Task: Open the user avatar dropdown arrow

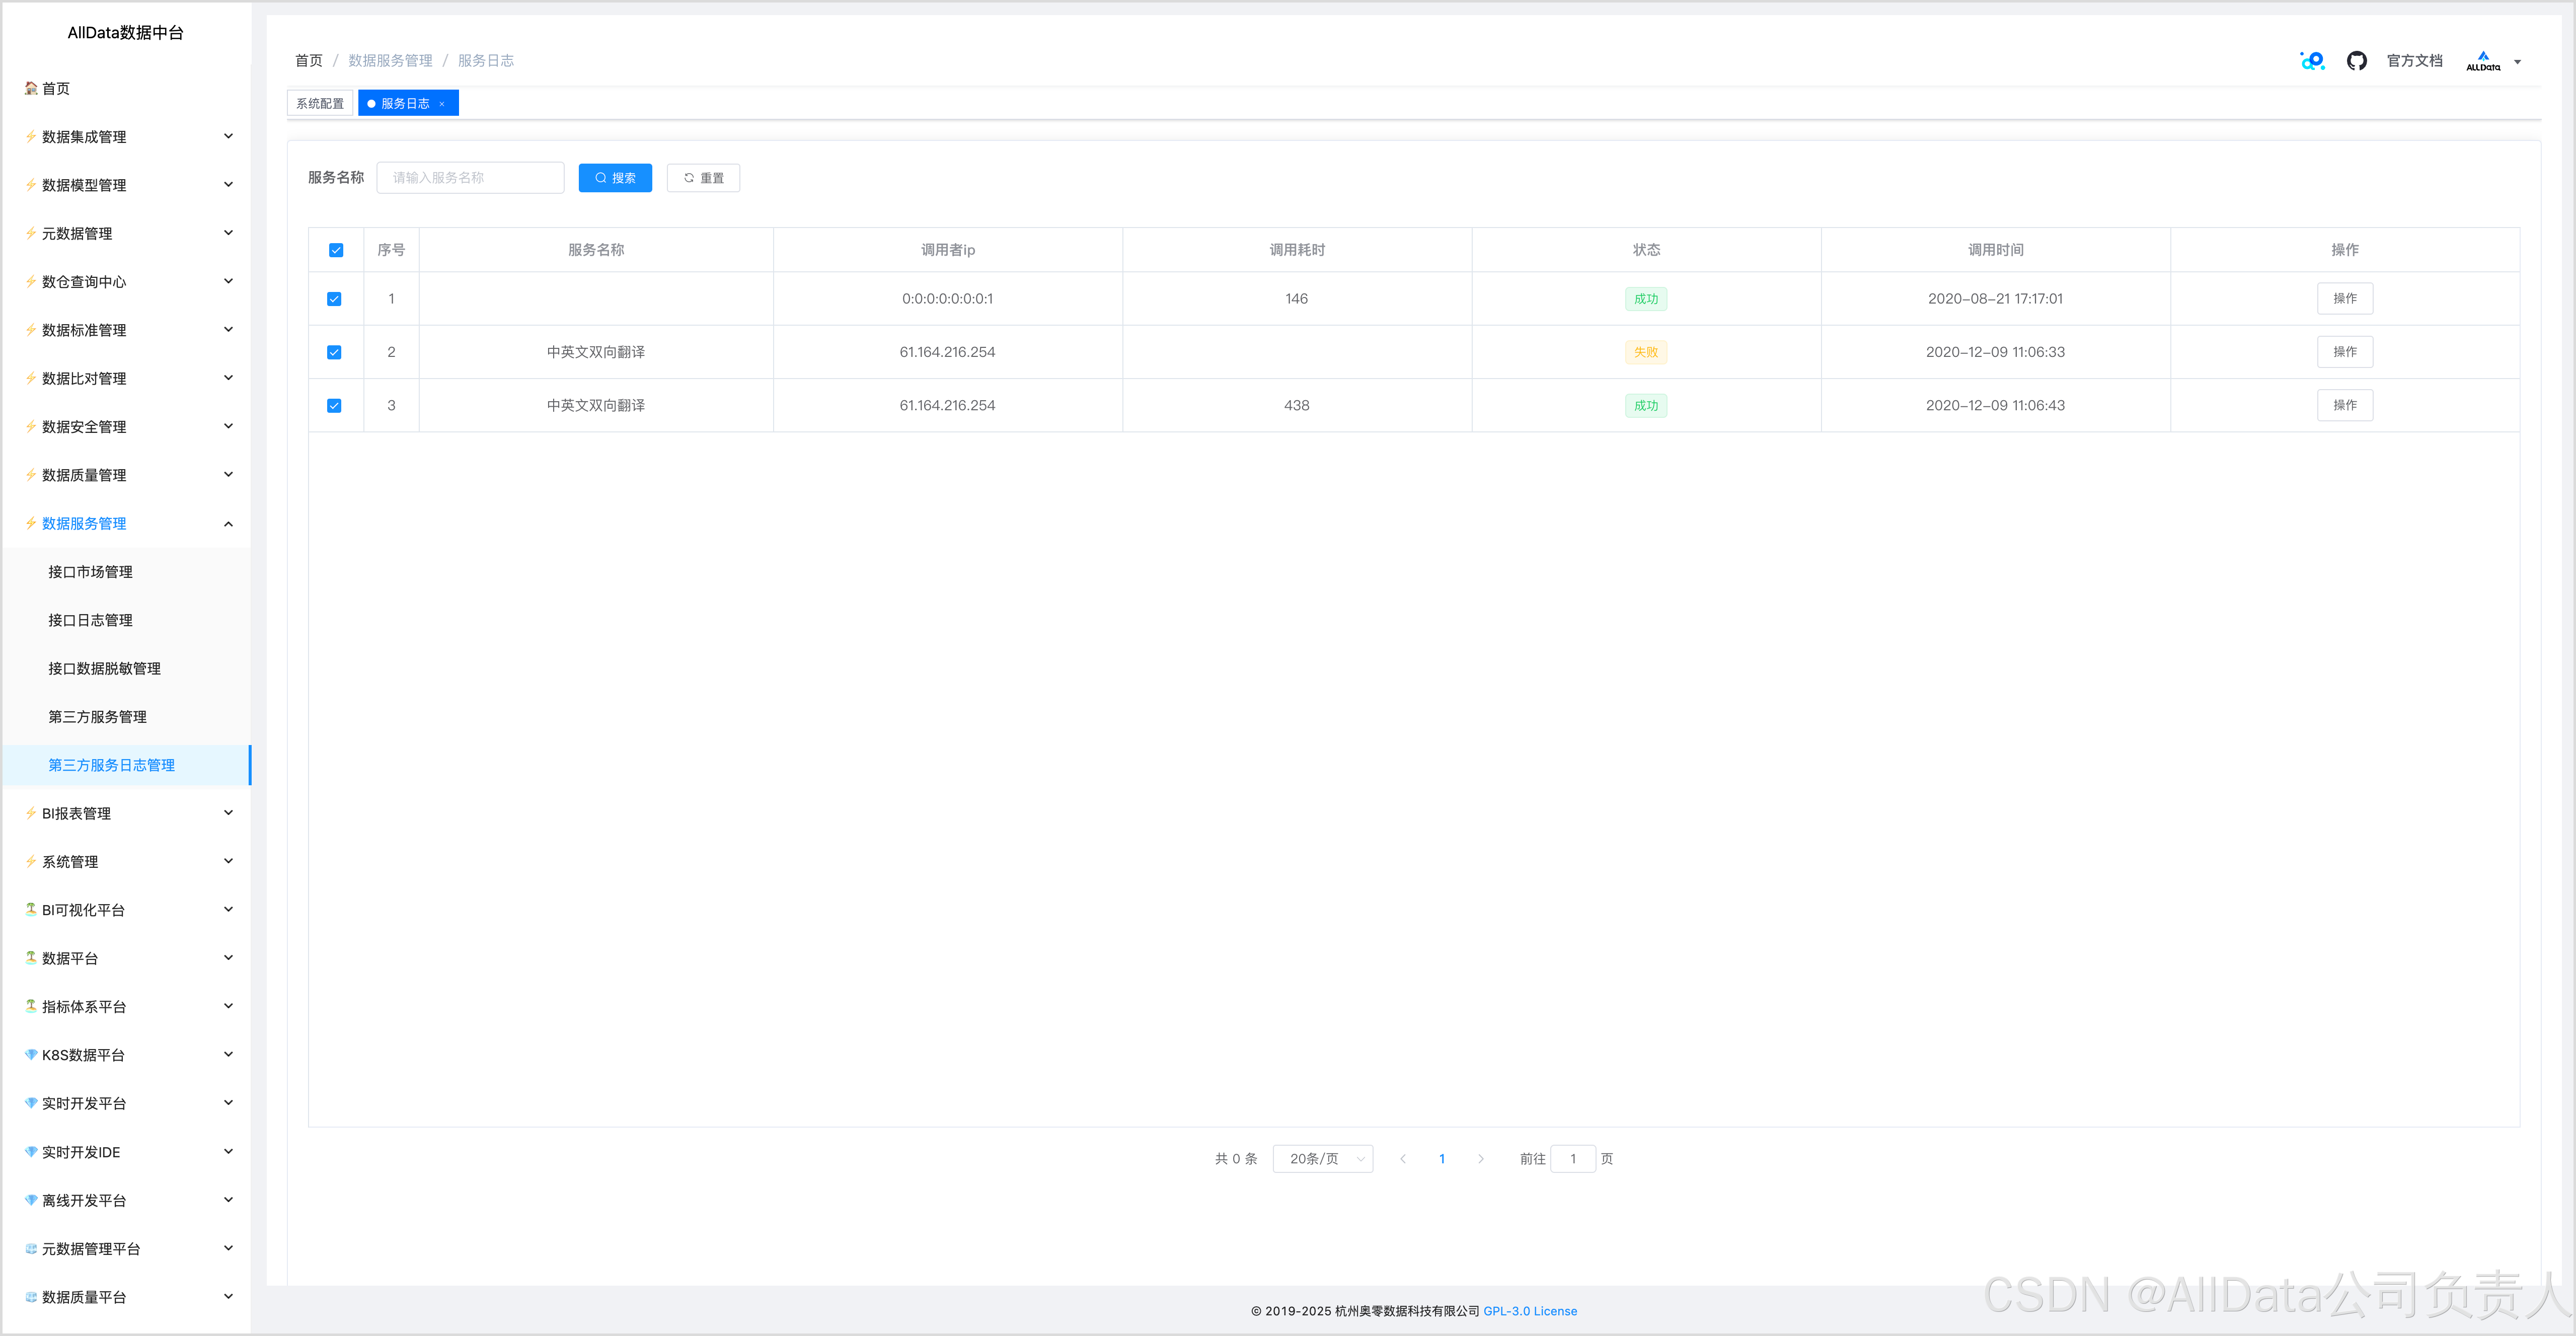Action: click(x=2517, y=62)
